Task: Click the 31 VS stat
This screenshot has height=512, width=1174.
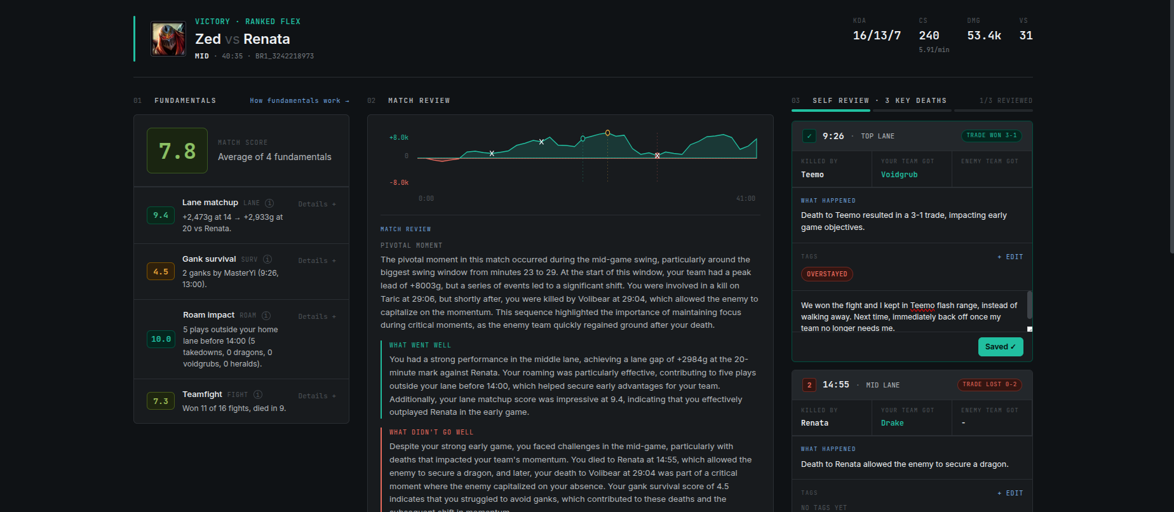Action: click(1026, 36)
